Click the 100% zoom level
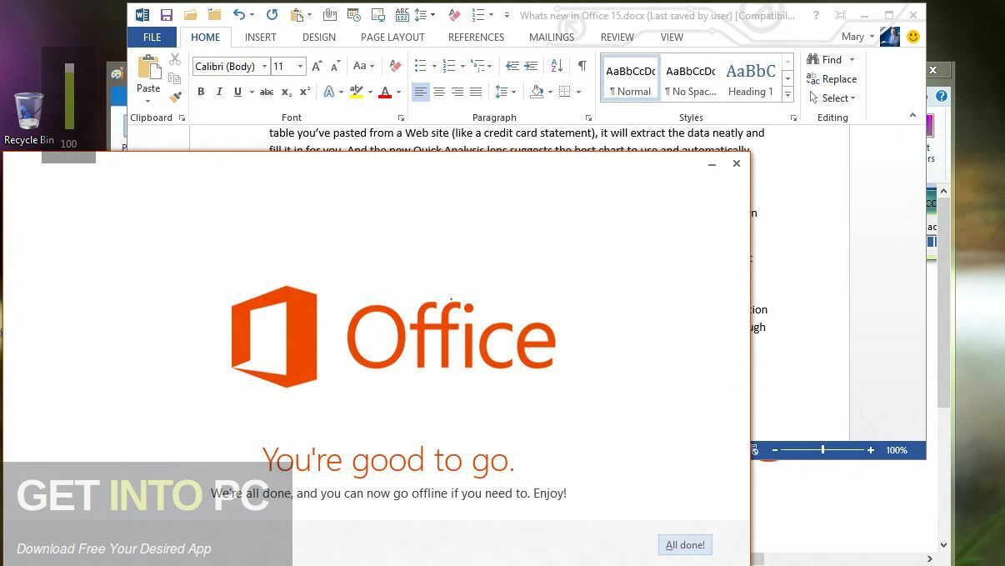This screenshot has height=566, width=1005. click(x=897, y=450)
